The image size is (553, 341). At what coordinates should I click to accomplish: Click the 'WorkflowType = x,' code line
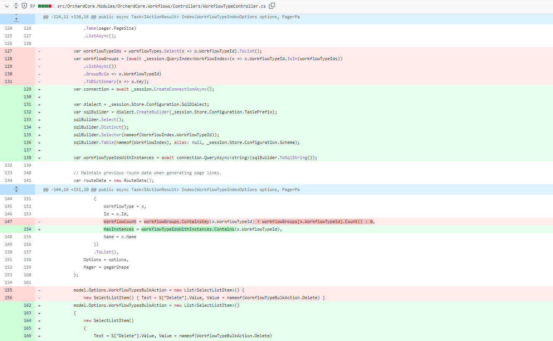pyautogui.click(x=125, y=206)
